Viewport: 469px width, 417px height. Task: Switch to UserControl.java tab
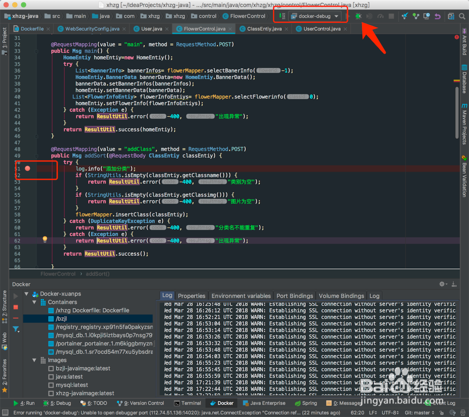pyautogui.click(x=322, y=29)
